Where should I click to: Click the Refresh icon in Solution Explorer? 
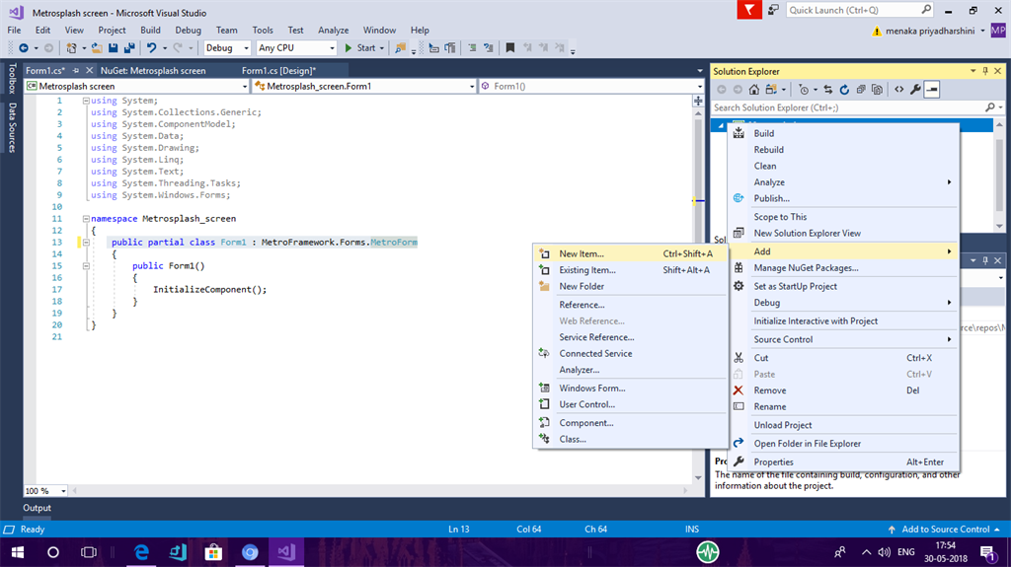click(x=844, y=90)
